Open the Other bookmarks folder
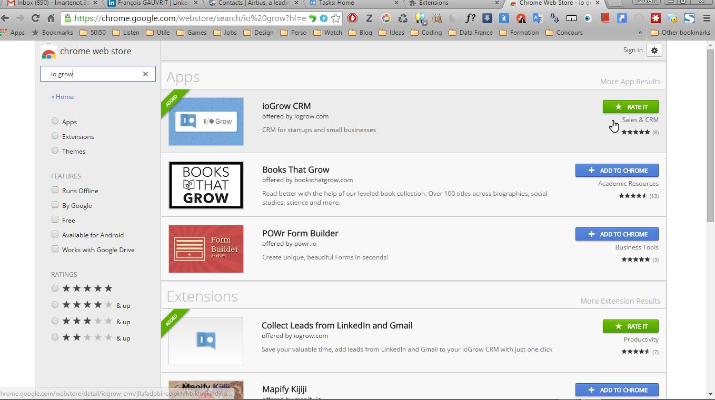The width and height of the screenshot is (715, 400). point(680,33)
